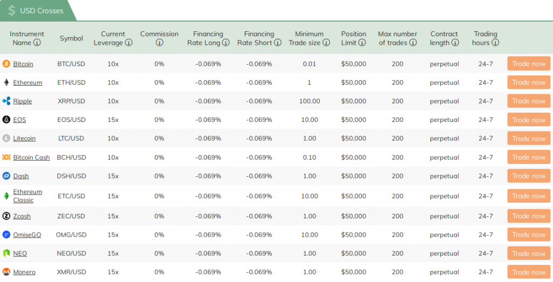Open the Monero instrument link
Image resolution: width=553 pixels, height=282 pixels.
click(x=24, y=272)
